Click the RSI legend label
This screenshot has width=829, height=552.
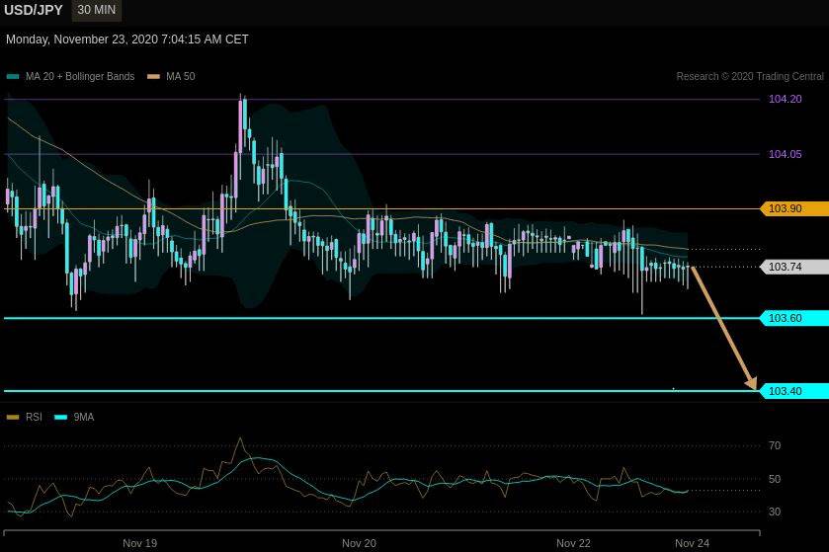[x=34, y=418]
